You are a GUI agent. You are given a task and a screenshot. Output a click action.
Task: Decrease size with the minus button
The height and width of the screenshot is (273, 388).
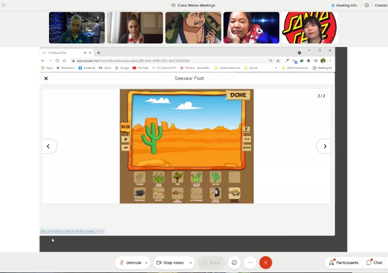pyautogui.click(x=126, y=148)
